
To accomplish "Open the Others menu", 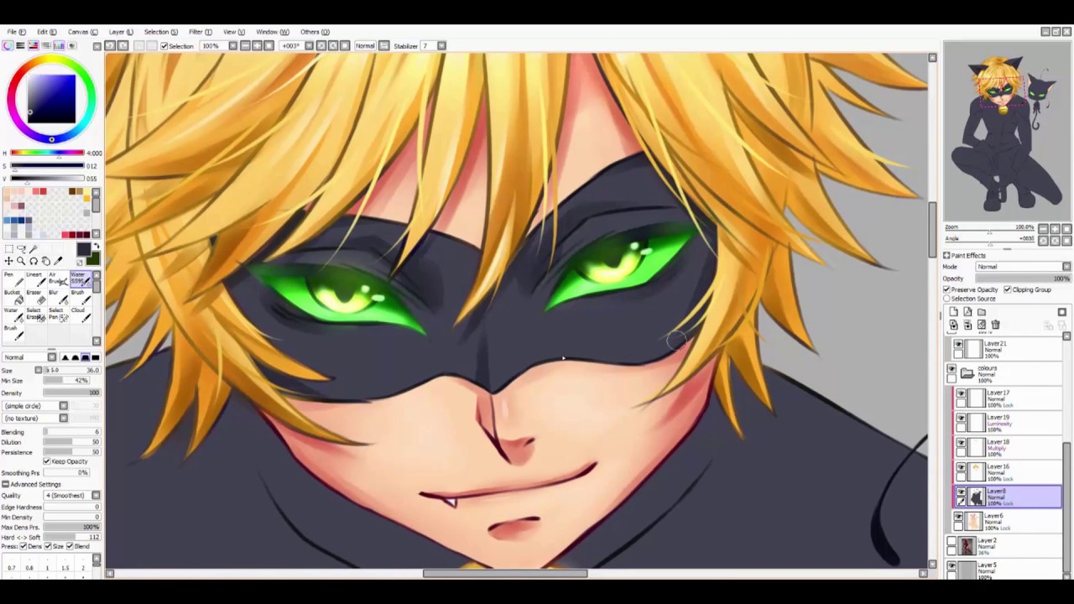I will click(x=315, y=32).
